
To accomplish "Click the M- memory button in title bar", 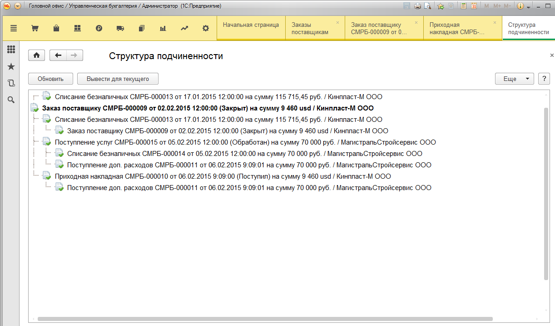I will [507, 6].
